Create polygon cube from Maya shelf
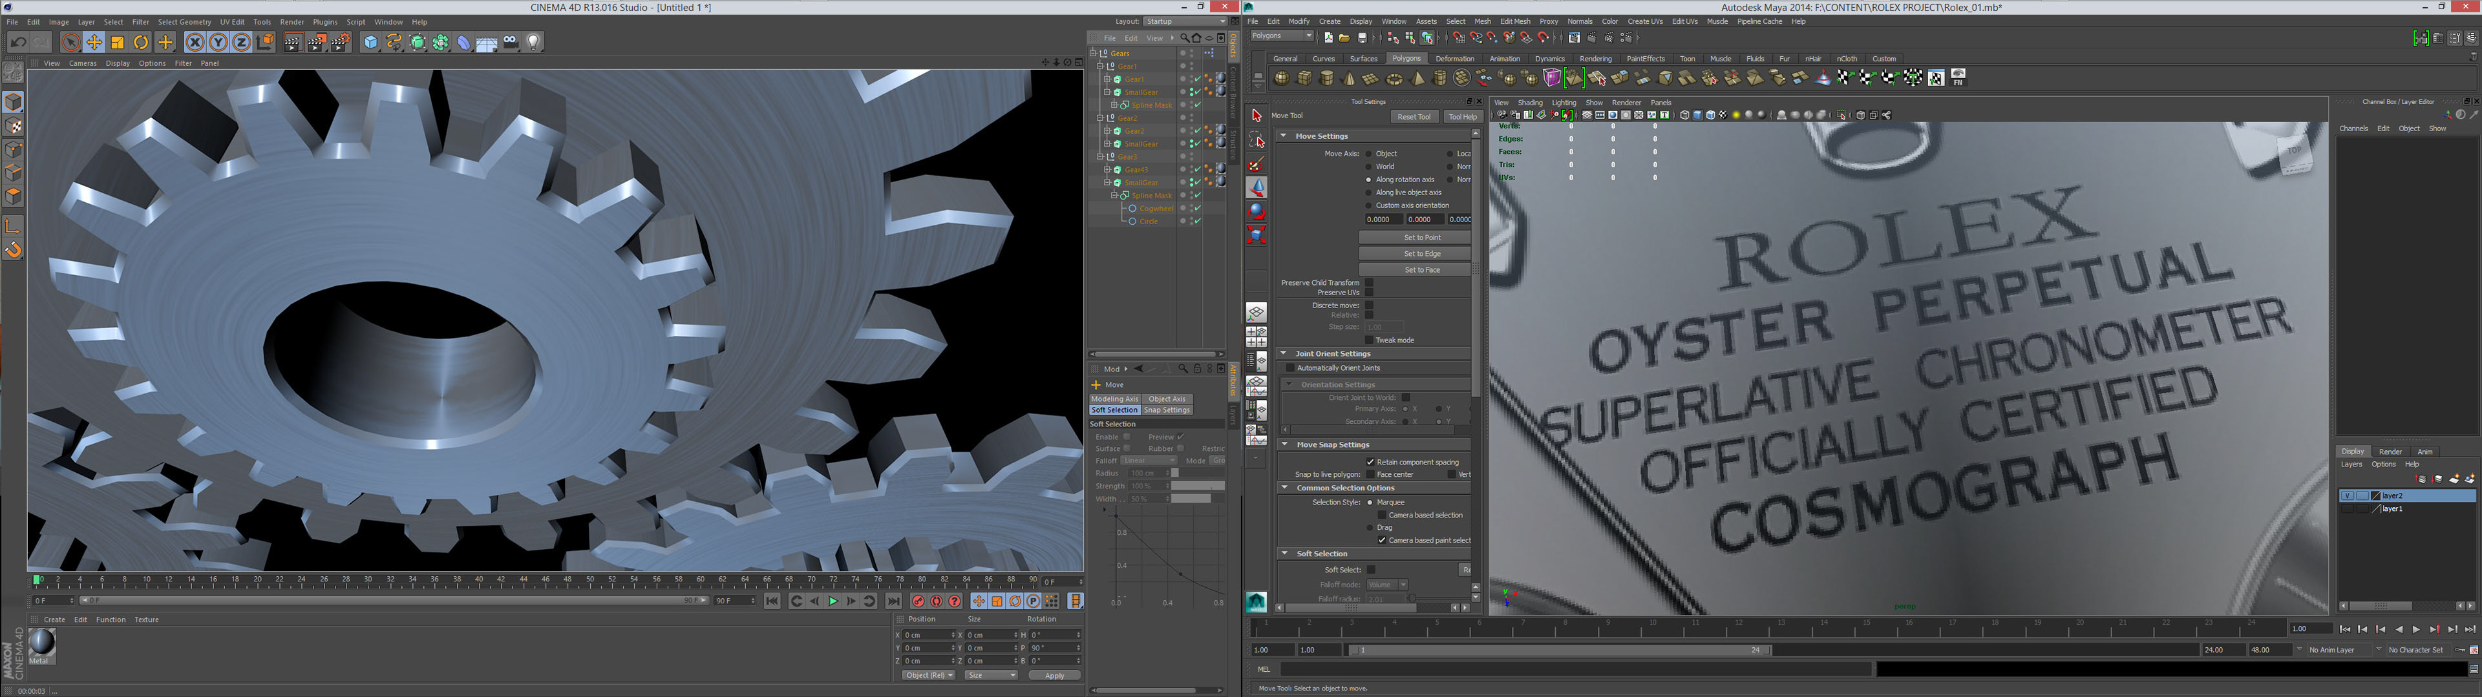The width and height of the screenshot is (2482, 697). coord(1304,78)
